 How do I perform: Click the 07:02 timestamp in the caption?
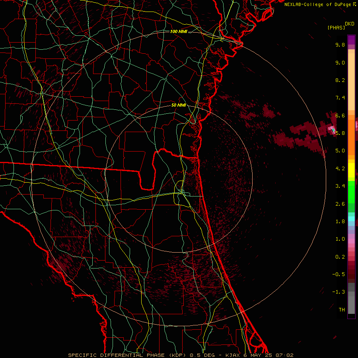coord(284,355)
